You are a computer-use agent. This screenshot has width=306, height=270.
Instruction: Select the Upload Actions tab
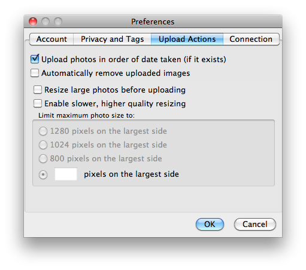[x=187, y=39]
